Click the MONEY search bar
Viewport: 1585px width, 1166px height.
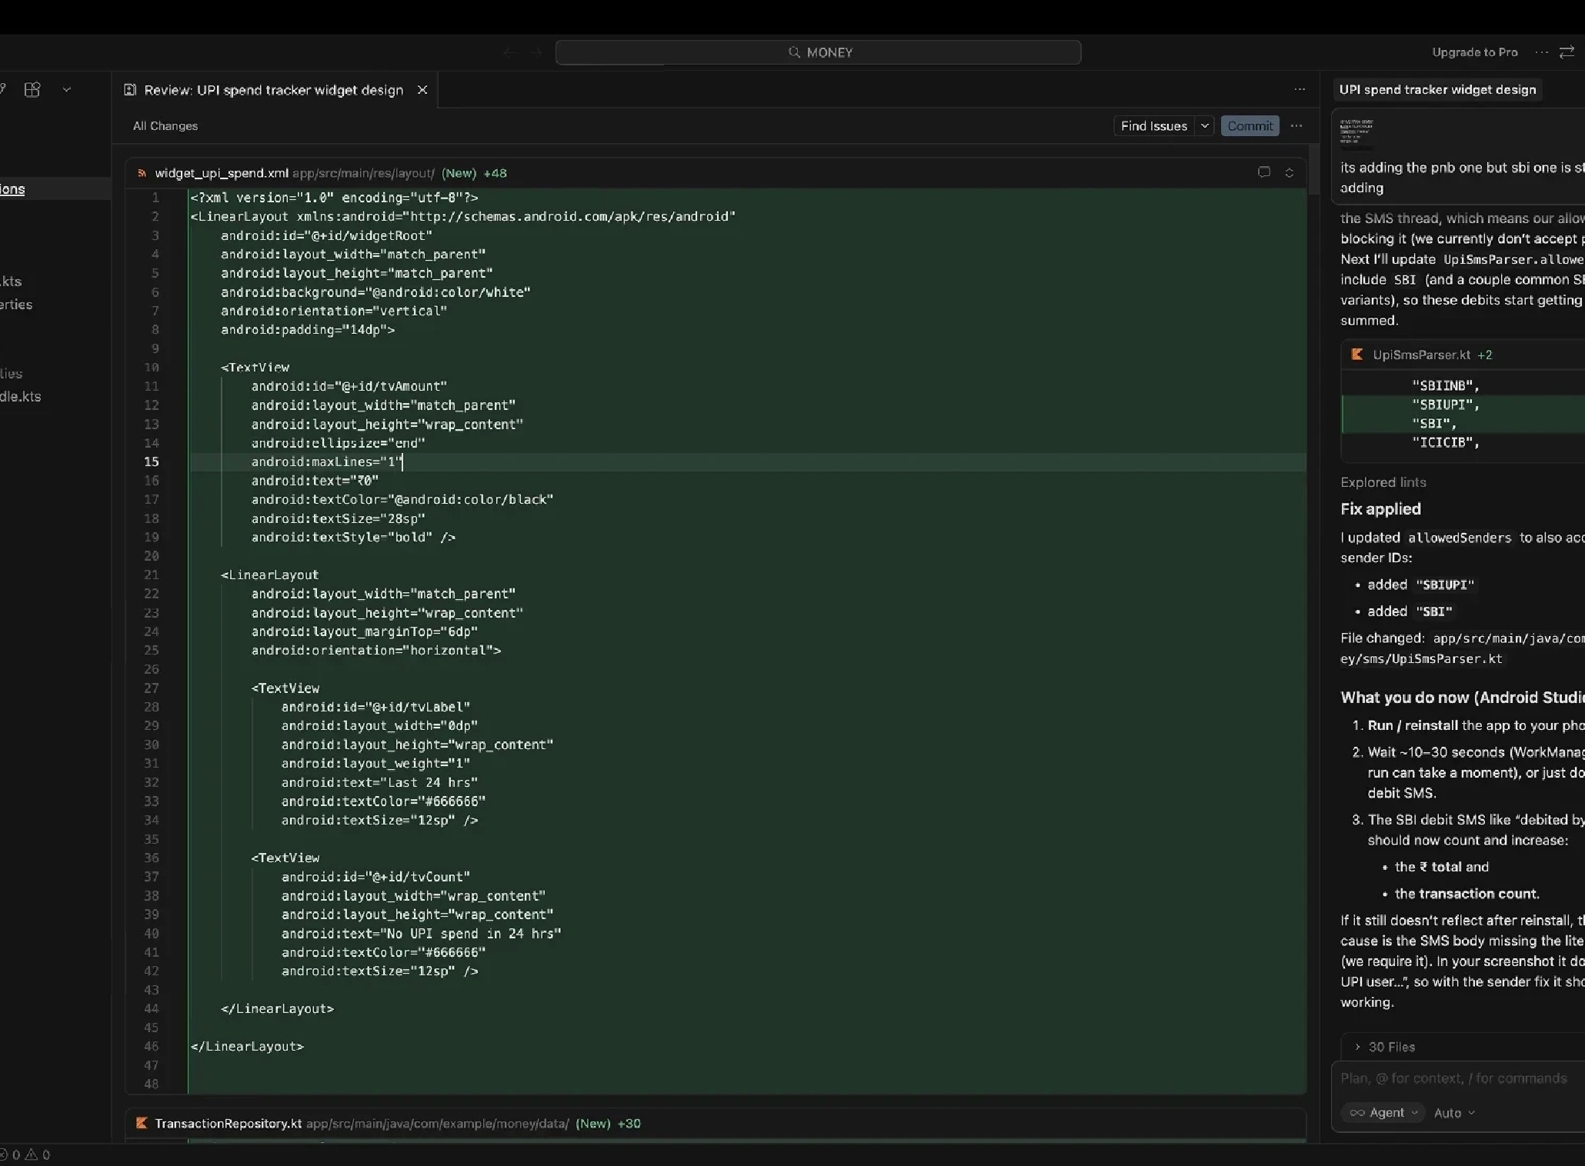[819, 52]
